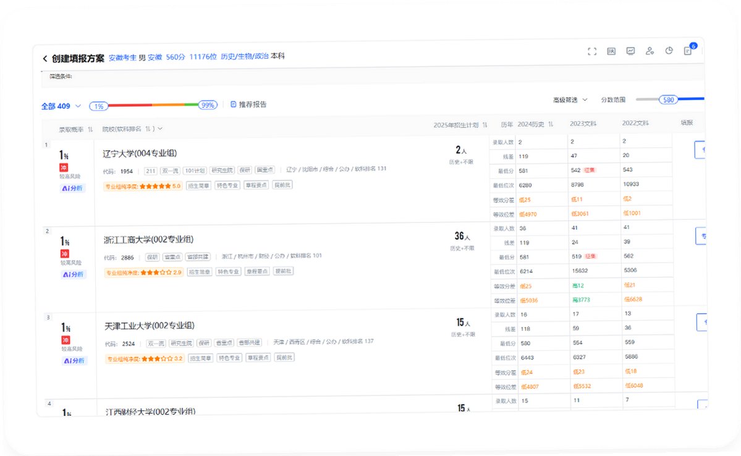This screenshot has width=741, height=456.
Task: Click the 560分 score text
Action: [176, 57]
